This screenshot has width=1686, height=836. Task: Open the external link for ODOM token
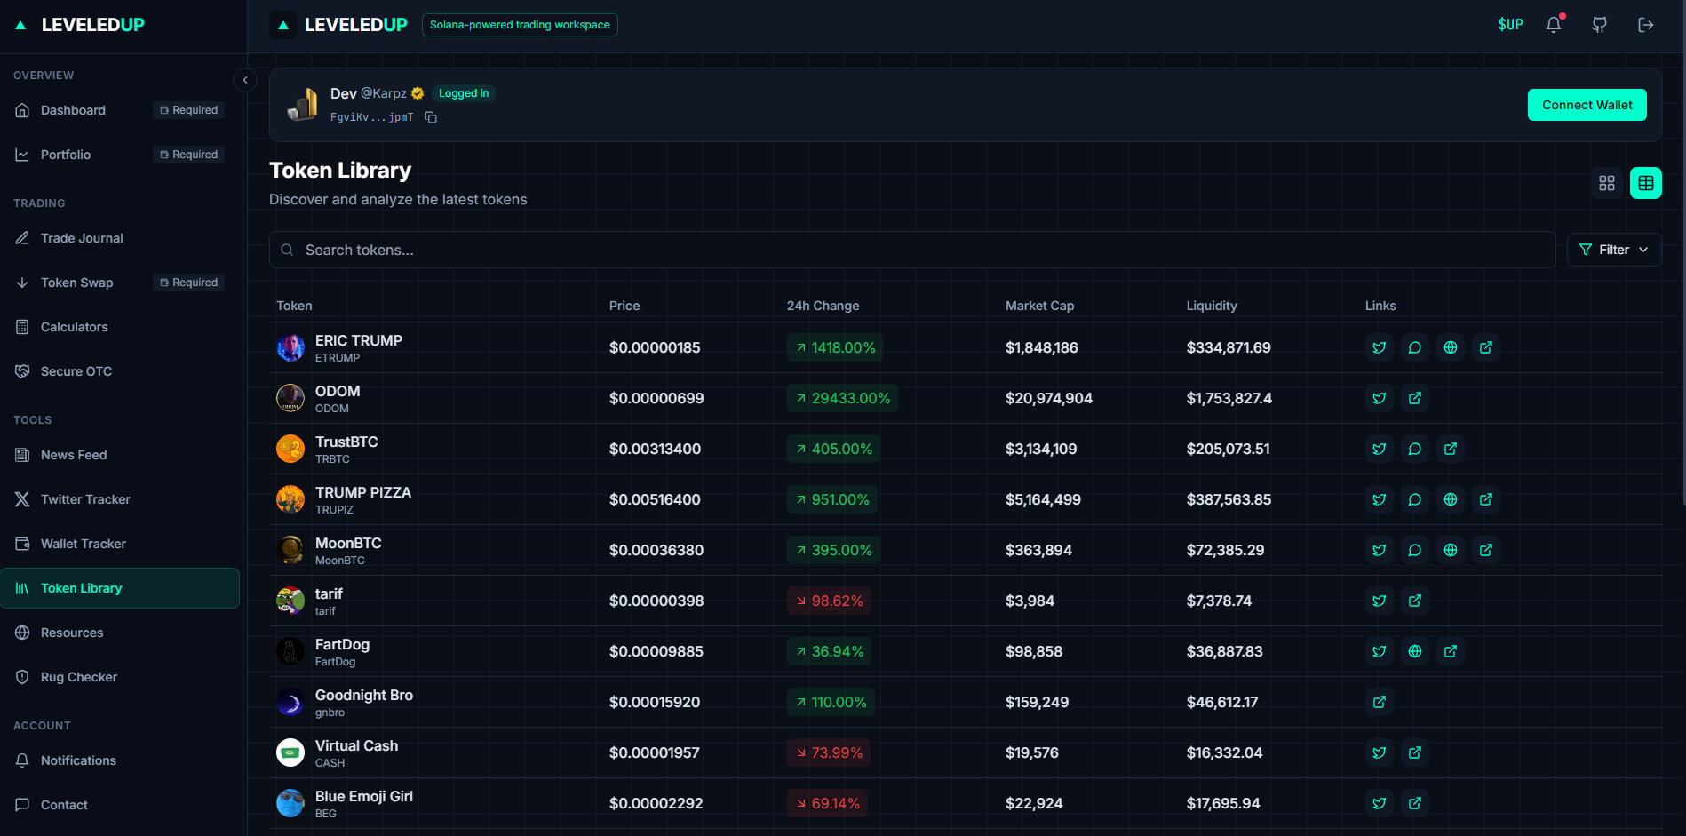click(x=1415, y=398)
